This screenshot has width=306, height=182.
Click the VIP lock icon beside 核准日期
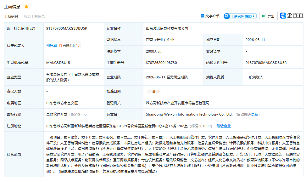154,91
